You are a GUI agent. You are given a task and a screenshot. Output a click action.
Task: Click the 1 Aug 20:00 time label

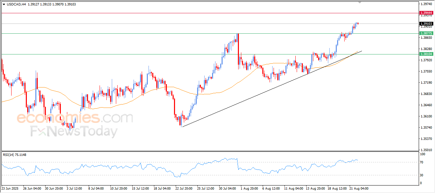click(x=249, y=188)
